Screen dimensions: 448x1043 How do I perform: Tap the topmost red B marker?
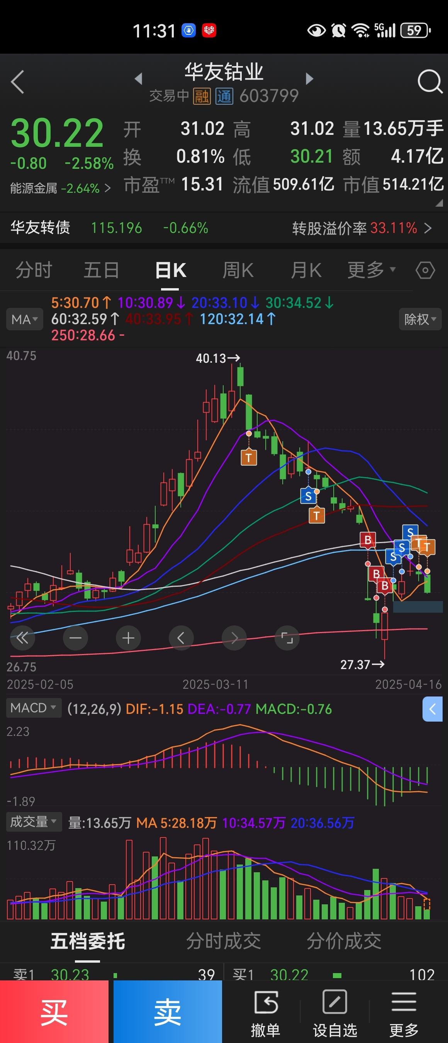point(368,540)
